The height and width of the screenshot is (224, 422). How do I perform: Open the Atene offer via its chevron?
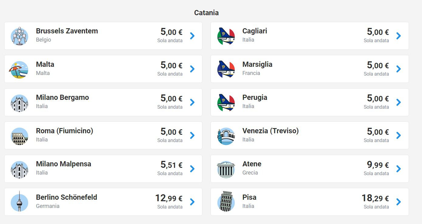pos(399,169)
